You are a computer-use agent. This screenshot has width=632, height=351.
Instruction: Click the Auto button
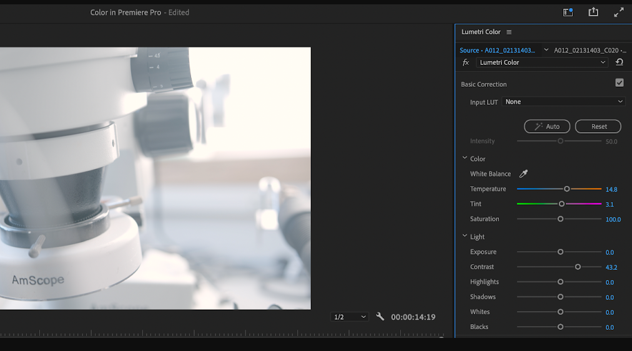pyautogui.click(x=547, y=127)
